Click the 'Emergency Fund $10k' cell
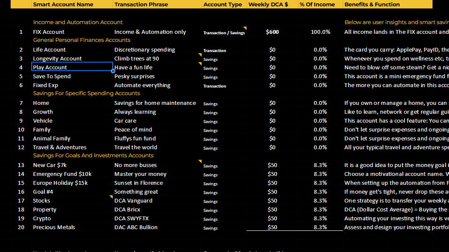449x252 pixels. tap(72, 174)
